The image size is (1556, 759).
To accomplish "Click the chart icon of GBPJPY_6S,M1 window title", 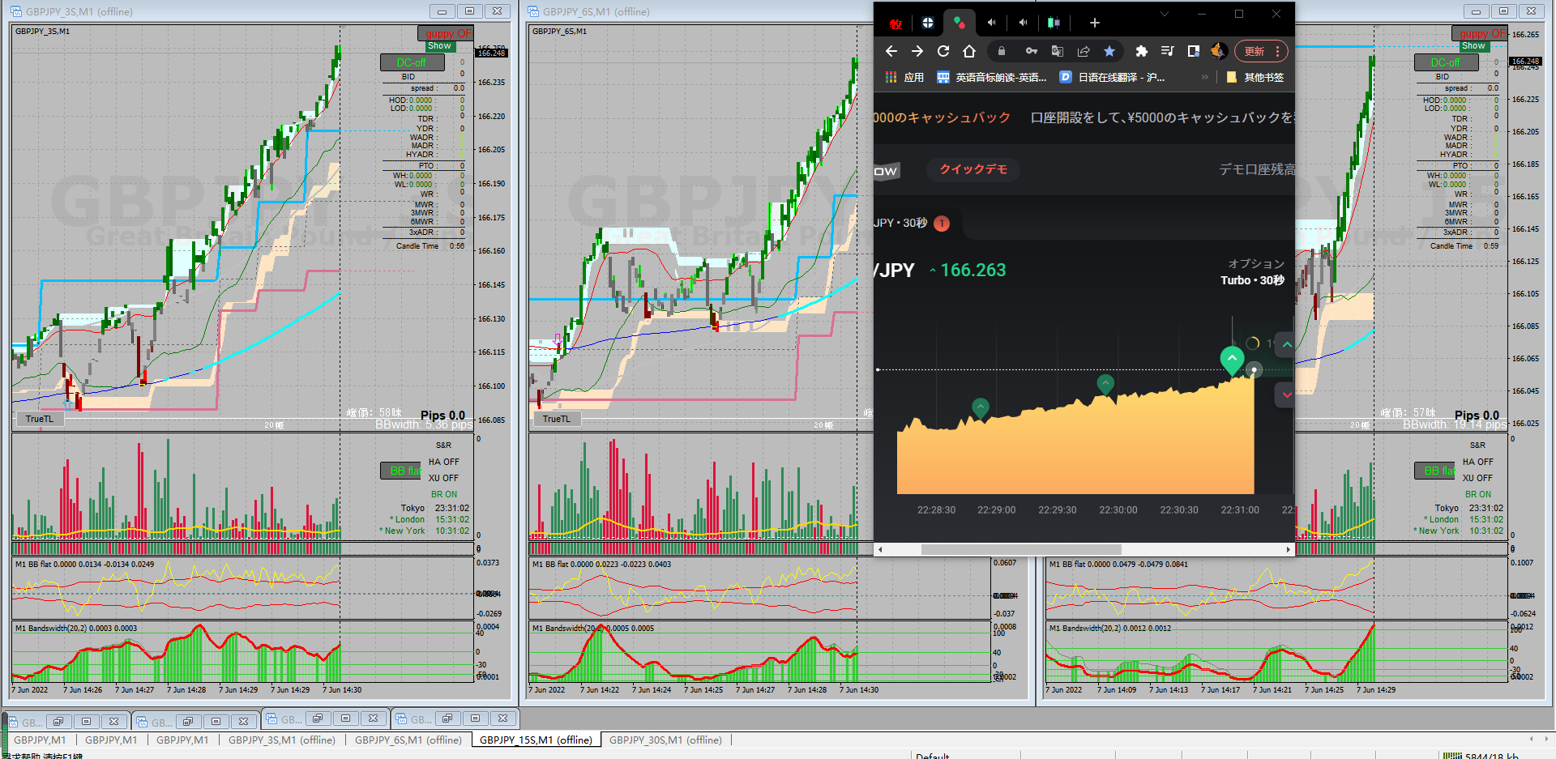I will pos(533,11).
